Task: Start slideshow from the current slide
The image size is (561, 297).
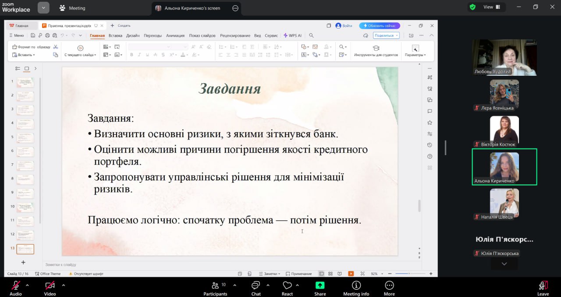Action: coord(80,48)
